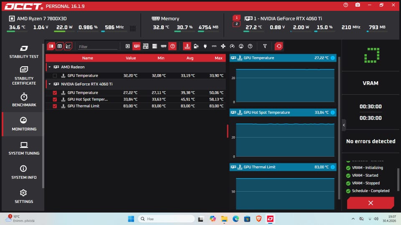Sort table by Max column
This screenshot has width=401, height=225.
point(218,58)
